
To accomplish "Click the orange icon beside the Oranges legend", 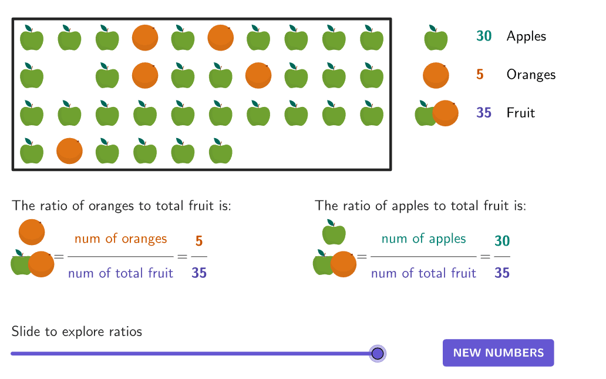I will point(436,76).
